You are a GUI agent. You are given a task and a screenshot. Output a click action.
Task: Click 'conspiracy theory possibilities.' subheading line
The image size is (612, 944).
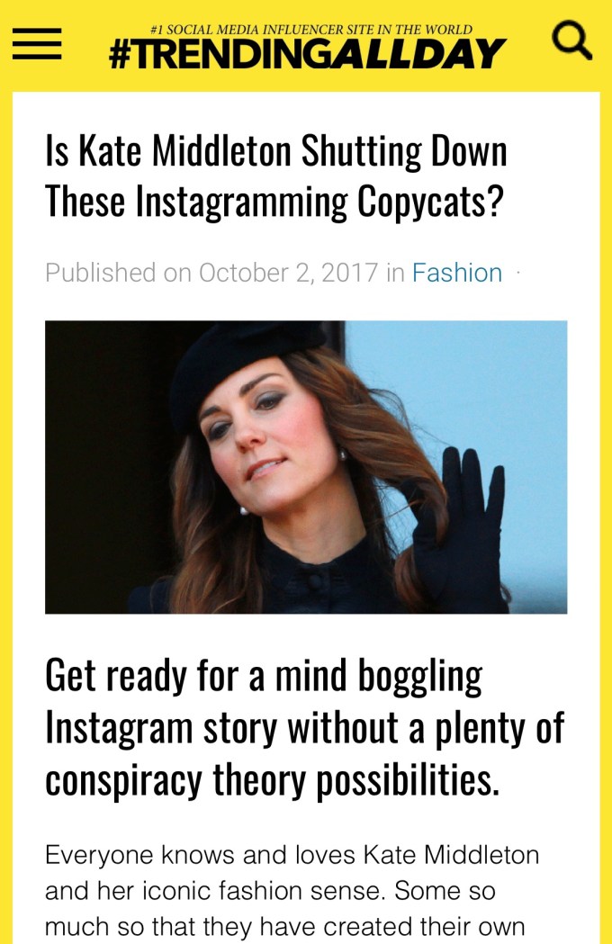273,779
